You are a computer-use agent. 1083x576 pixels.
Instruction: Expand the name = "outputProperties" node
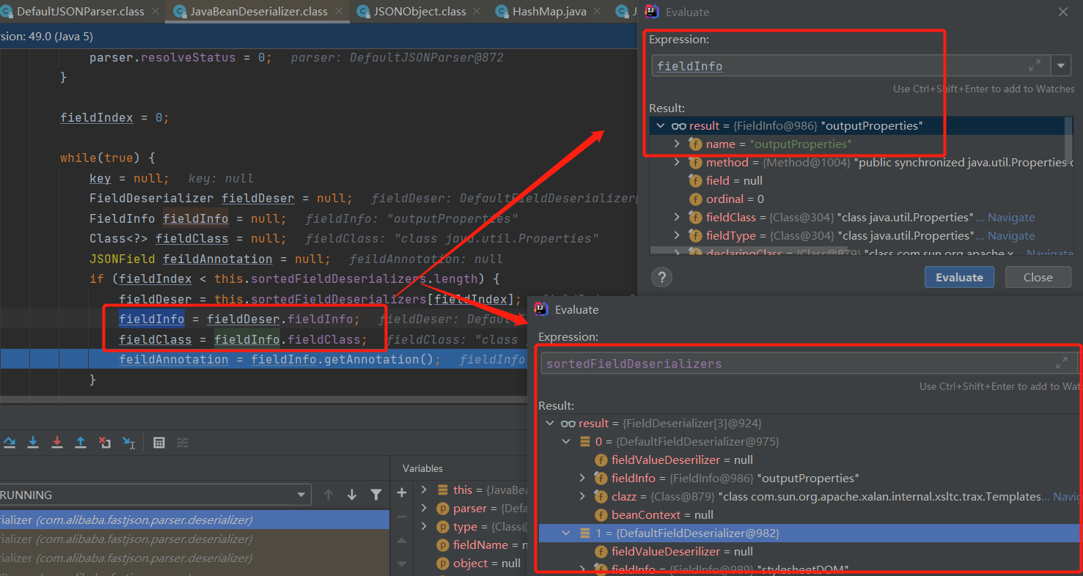[x=678, y=144]
